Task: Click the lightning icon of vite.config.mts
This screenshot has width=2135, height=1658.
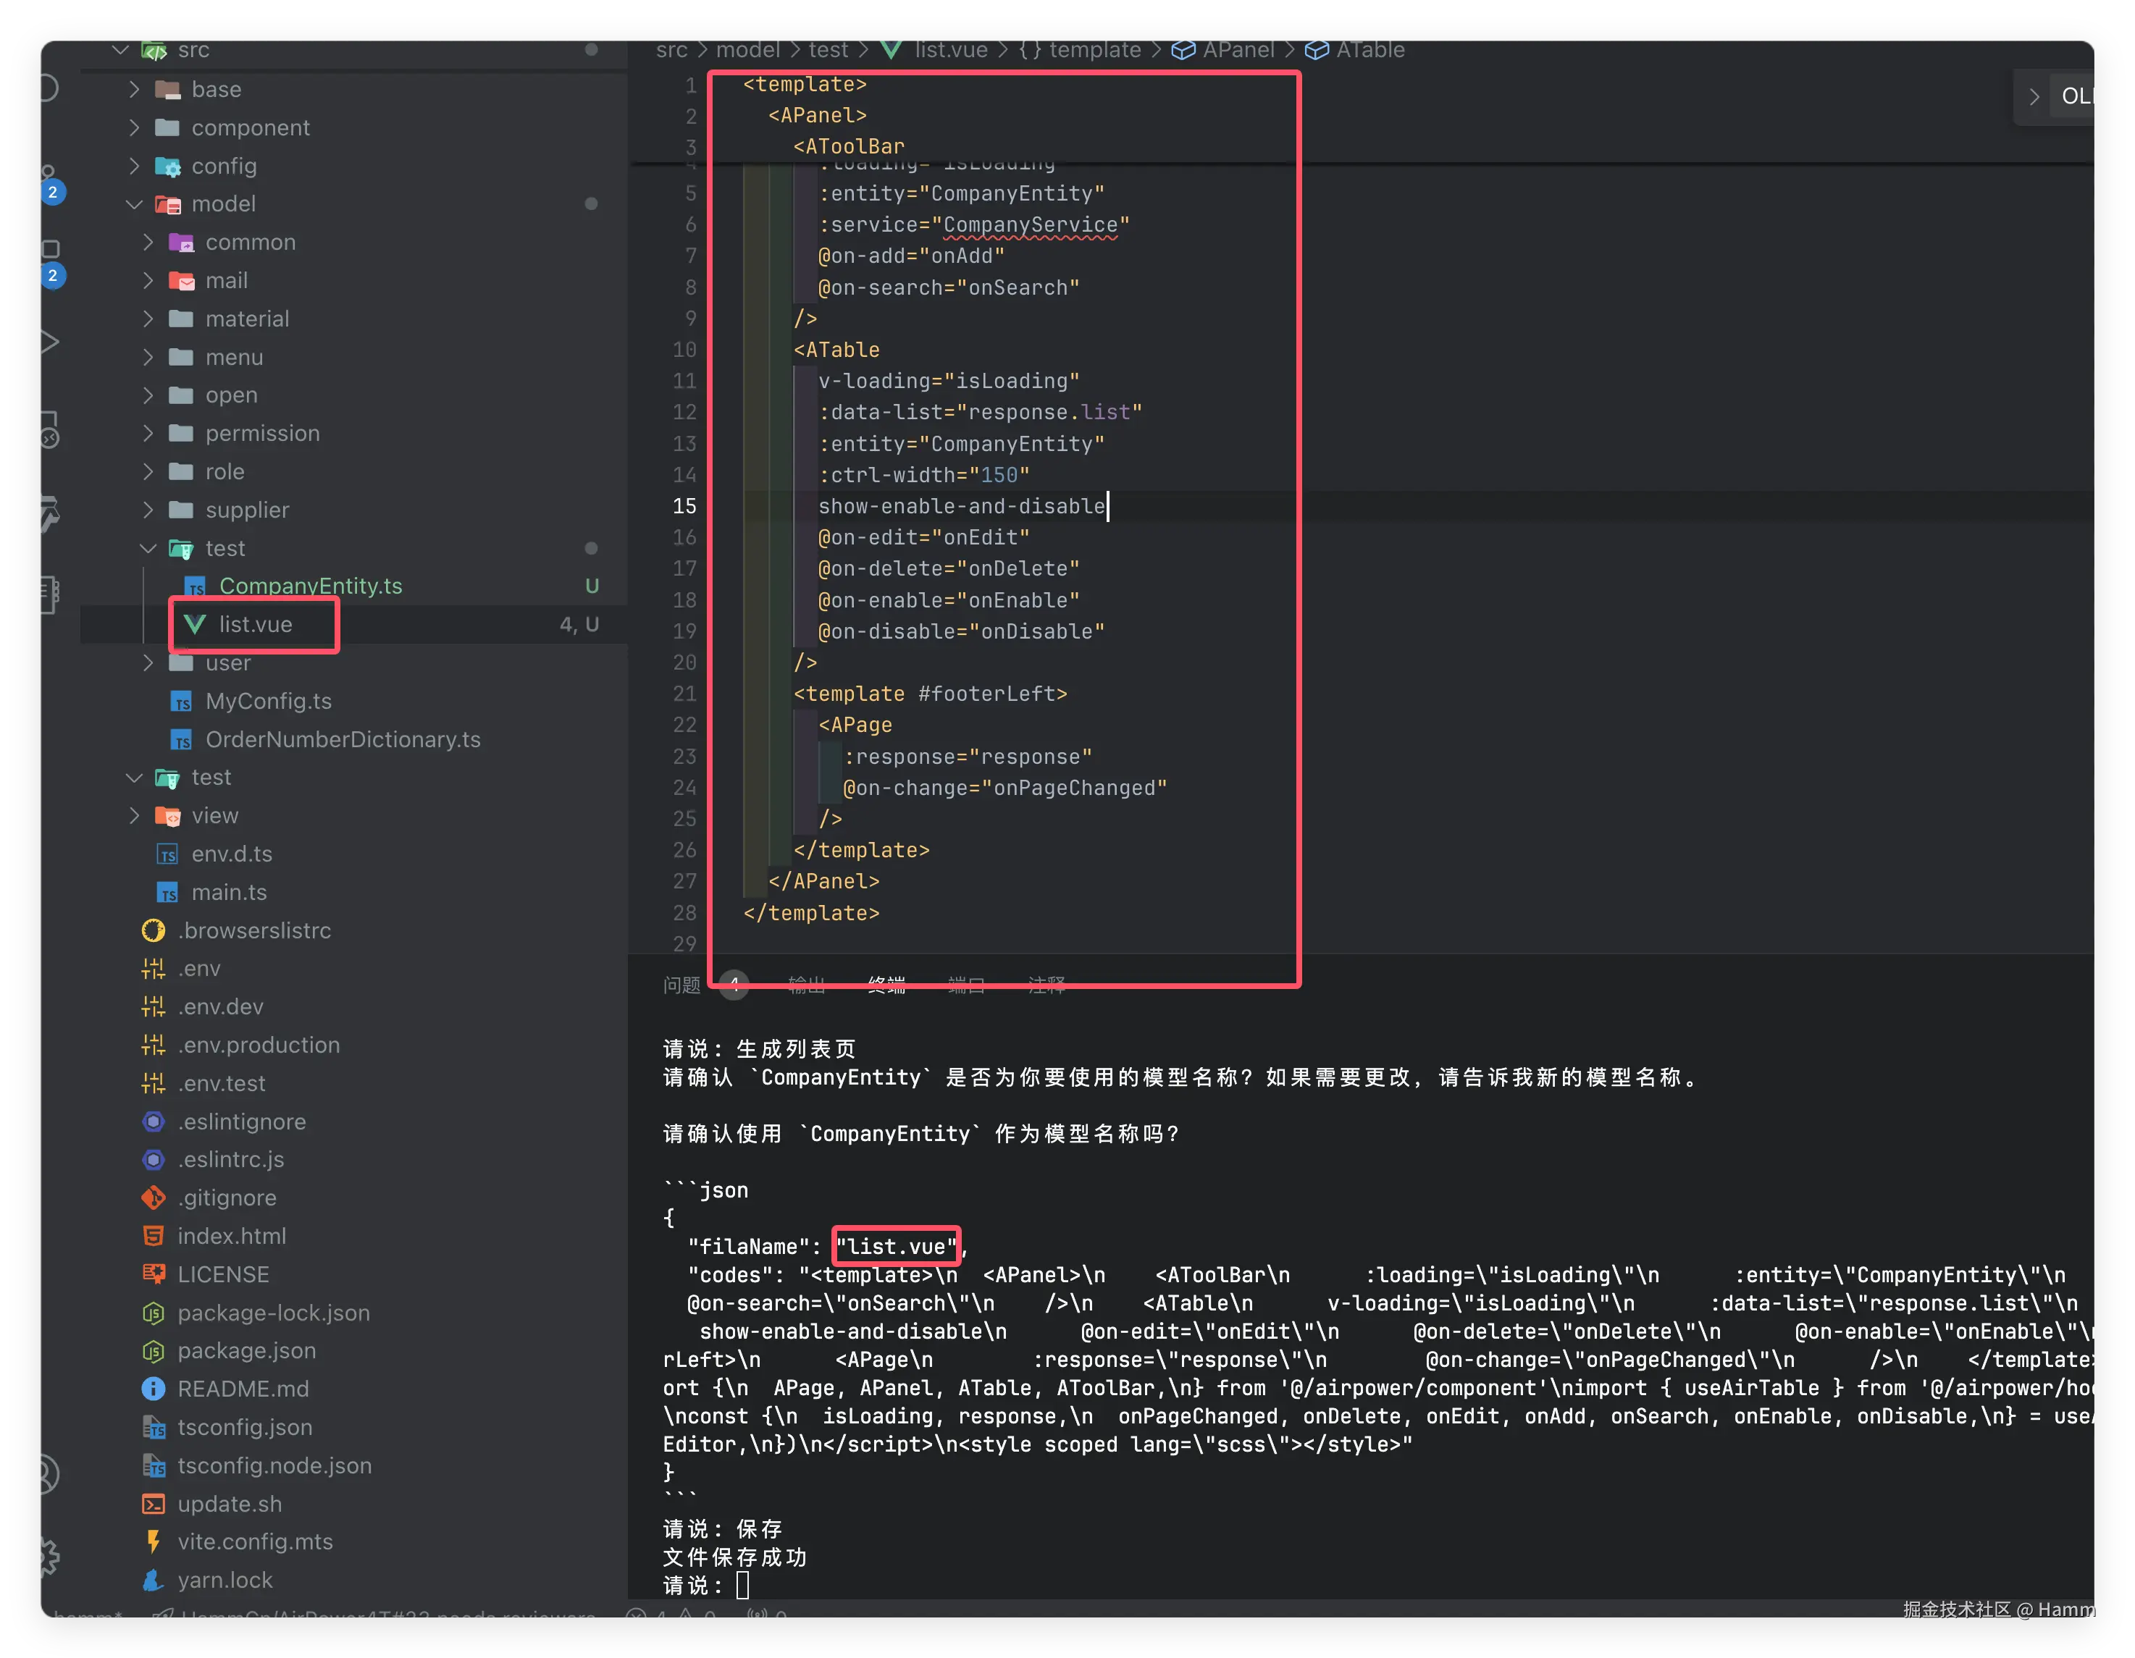Action: pyautogui.click(x=154, y=1541)
